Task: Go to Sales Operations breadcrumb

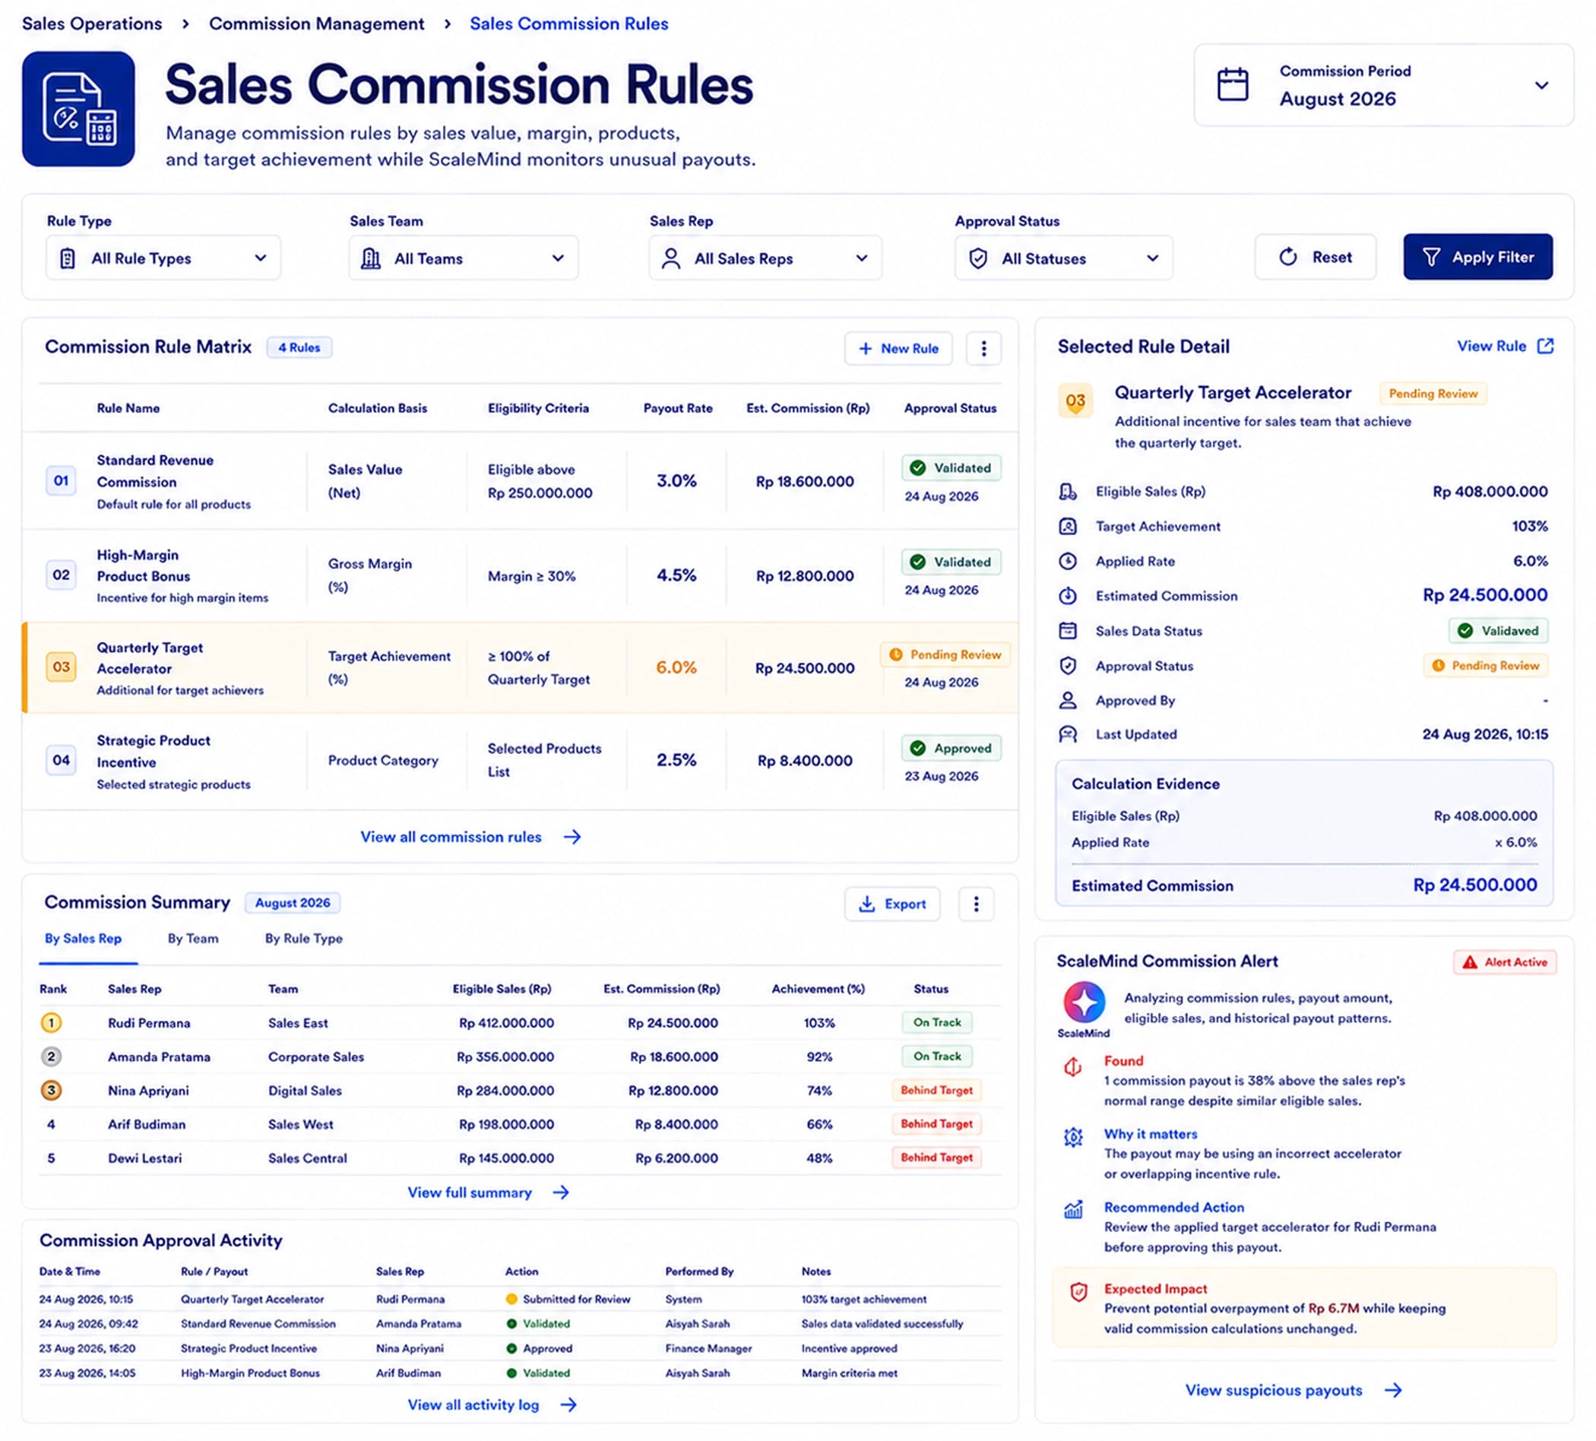Action: 92,24
